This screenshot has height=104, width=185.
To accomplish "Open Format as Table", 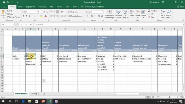I will pos(118,14).
